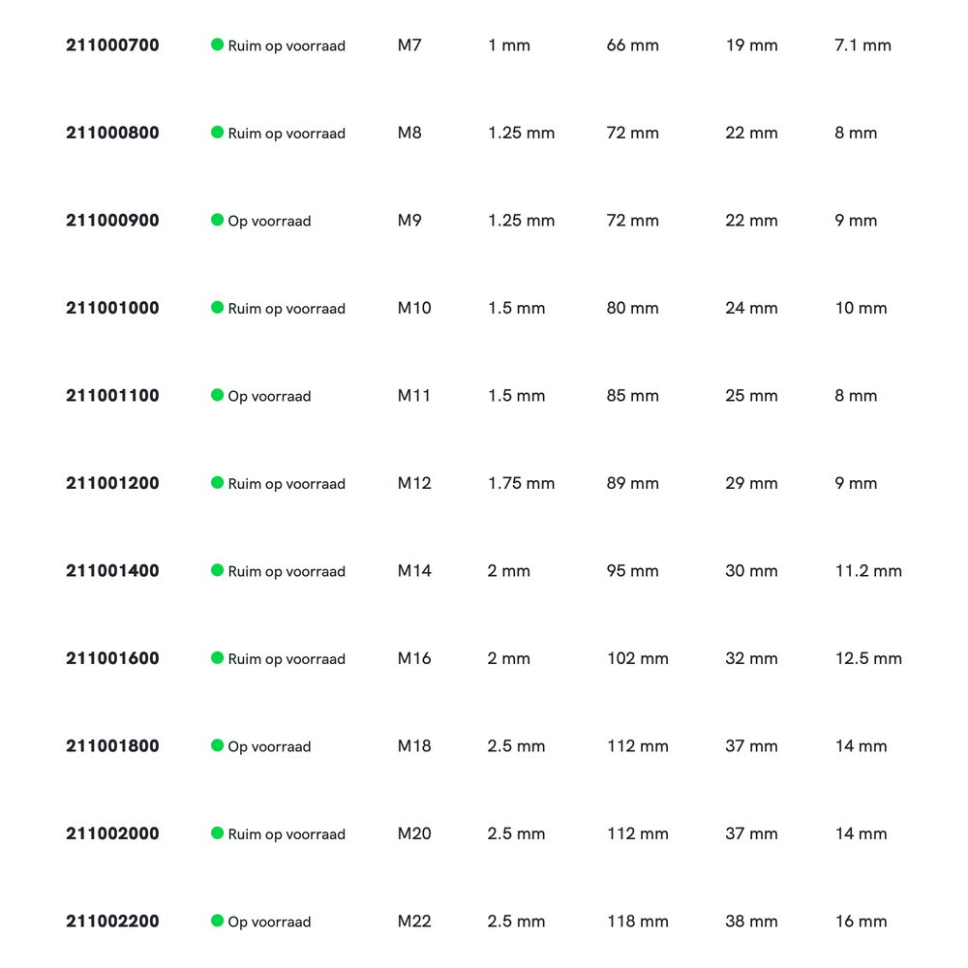This screenshot has width=968, height=968.
Task: Click the 12.5 mm value
Action: pos(868,658)
